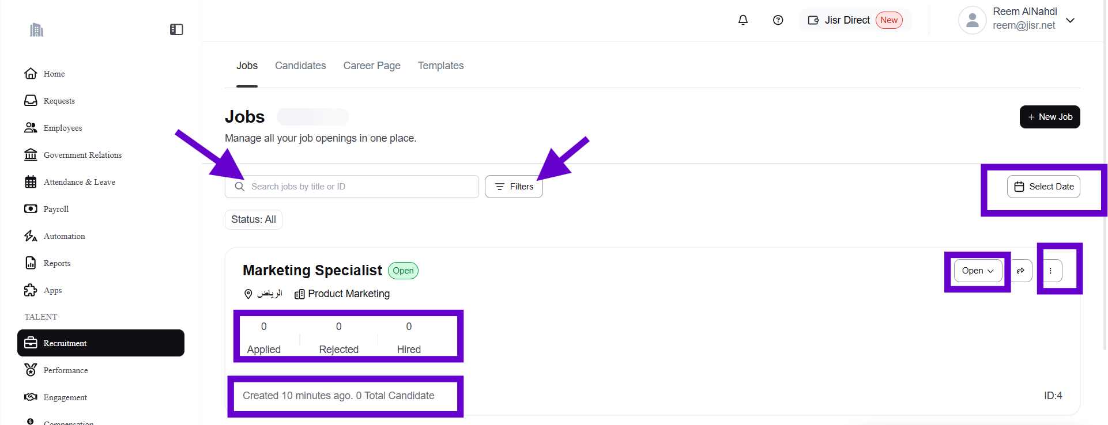1108x425 pixels.
Task: Click the company building logo icon
Action: click(37, 30)
